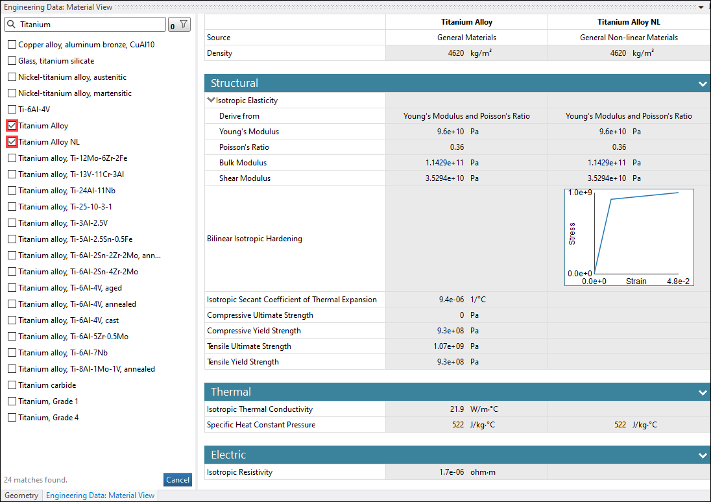
Task: Tick Titanium alloy, Ti-6Al-4V, cast checkbox
Action: tap(12, 320)
